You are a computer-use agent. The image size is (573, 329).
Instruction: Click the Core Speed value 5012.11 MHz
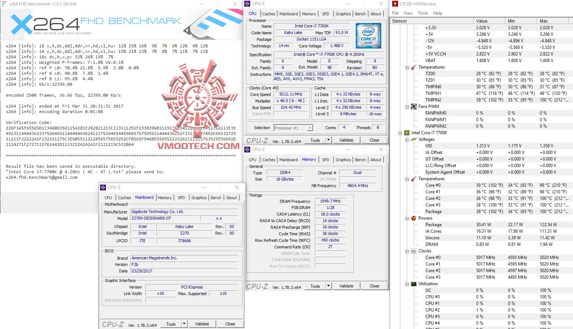click(x=291, y=94)
